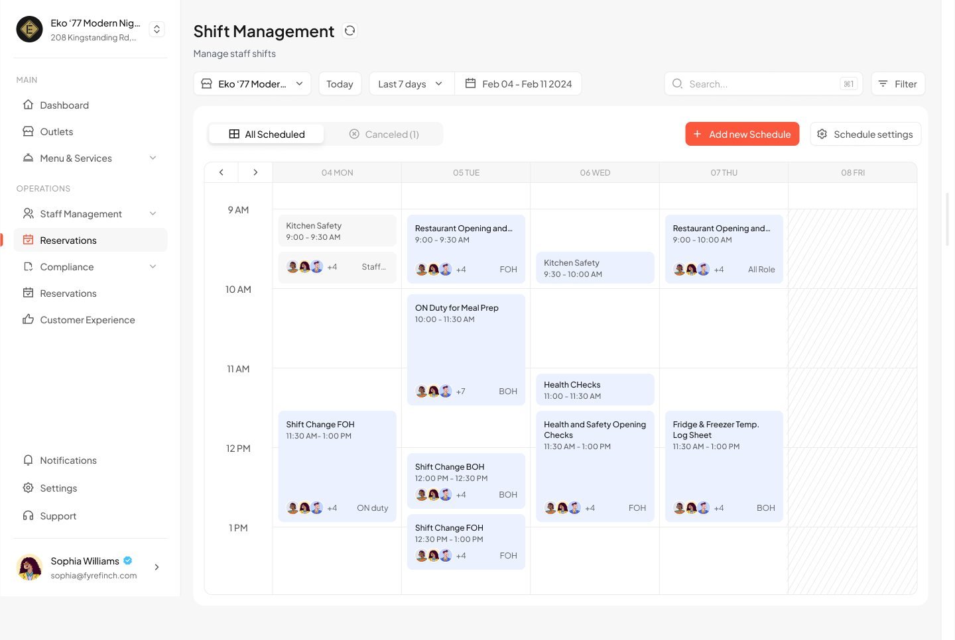
Task: Expand Menu & Services submenu
Action: point(153,158)
